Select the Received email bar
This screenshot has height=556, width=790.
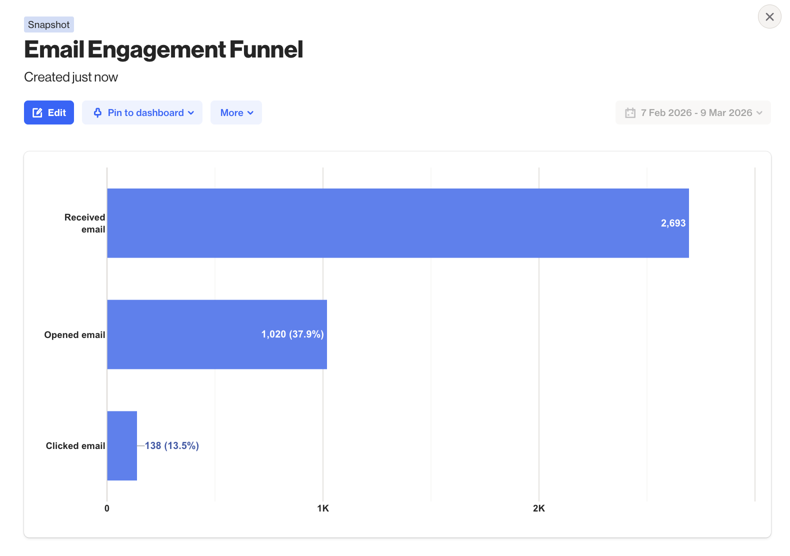coord(380,223)
